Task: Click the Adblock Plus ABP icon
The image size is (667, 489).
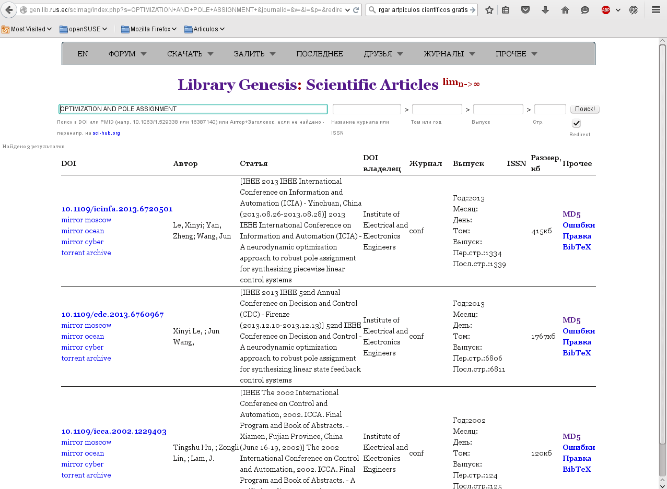Action: (606, 10)
